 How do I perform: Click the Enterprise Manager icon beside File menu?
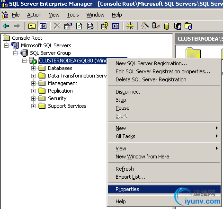point(5,15)
